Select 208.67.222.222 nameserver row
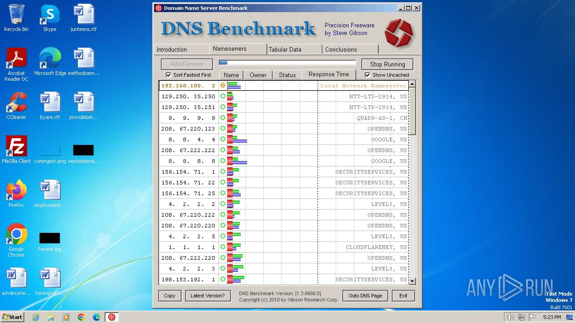 coord(284,150)
